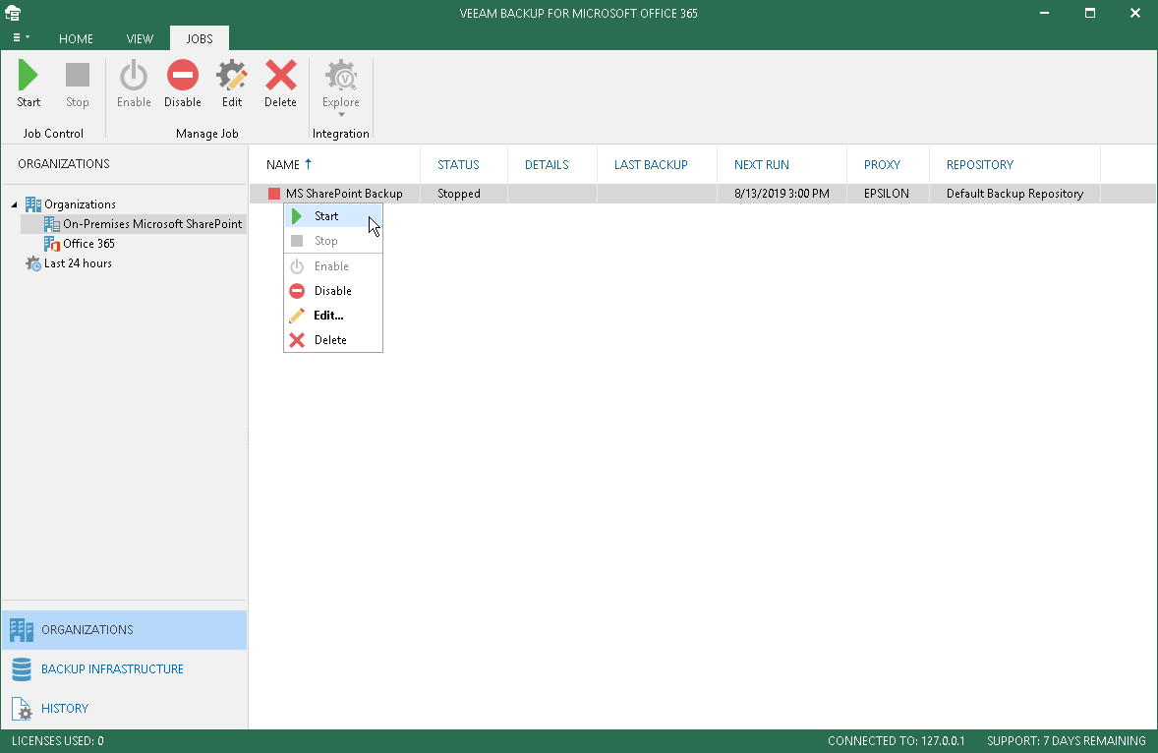Click the EPSILON proxy cell
This screenshot has width=1158, height=753.
pyautogui.click(x=887, y=194)
